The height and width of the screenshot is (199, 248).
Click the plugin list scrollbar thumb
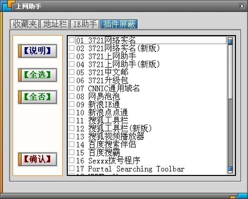[x=230, y=72]
